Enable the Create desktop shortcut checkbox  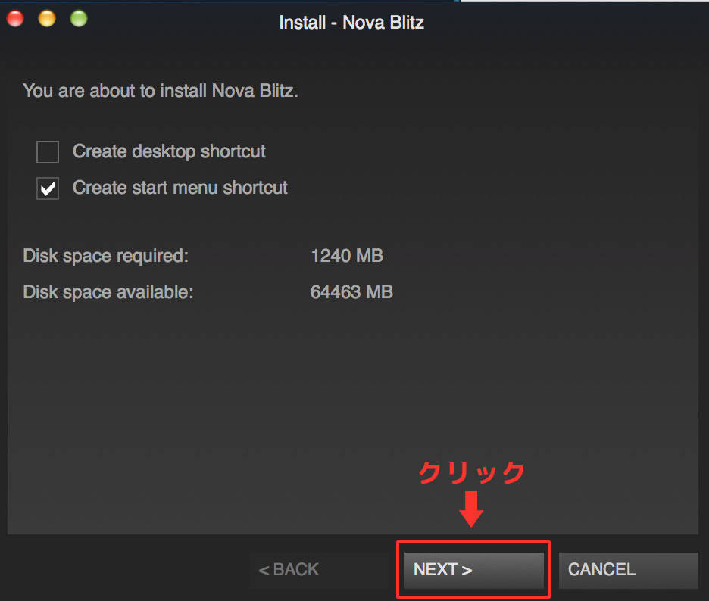pyautogui.click(x=48, y=152)
